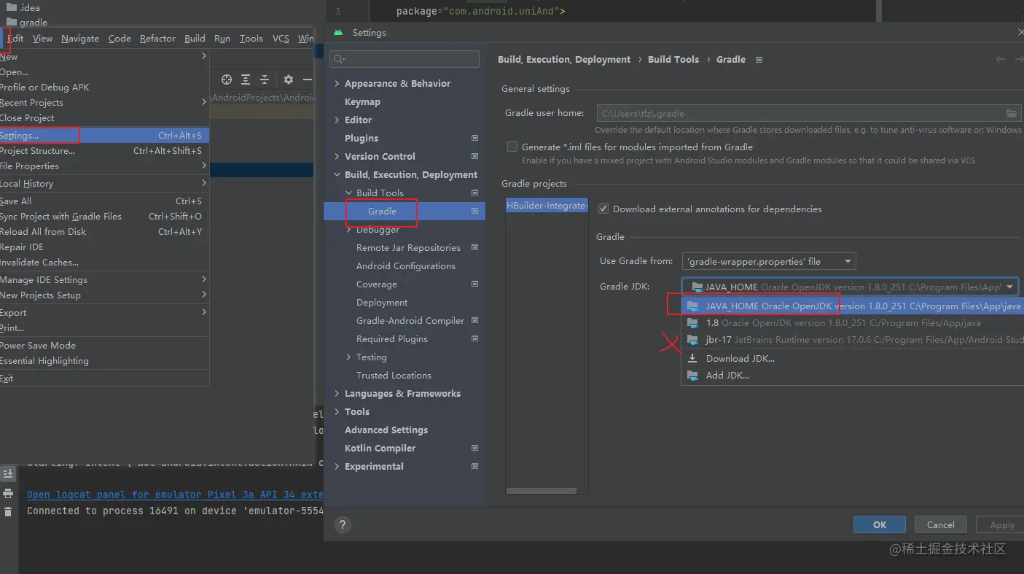Choose Invalidate Caches... in File menu
Viewport: 1024px width, 574px height.
(x=104, y=263)
